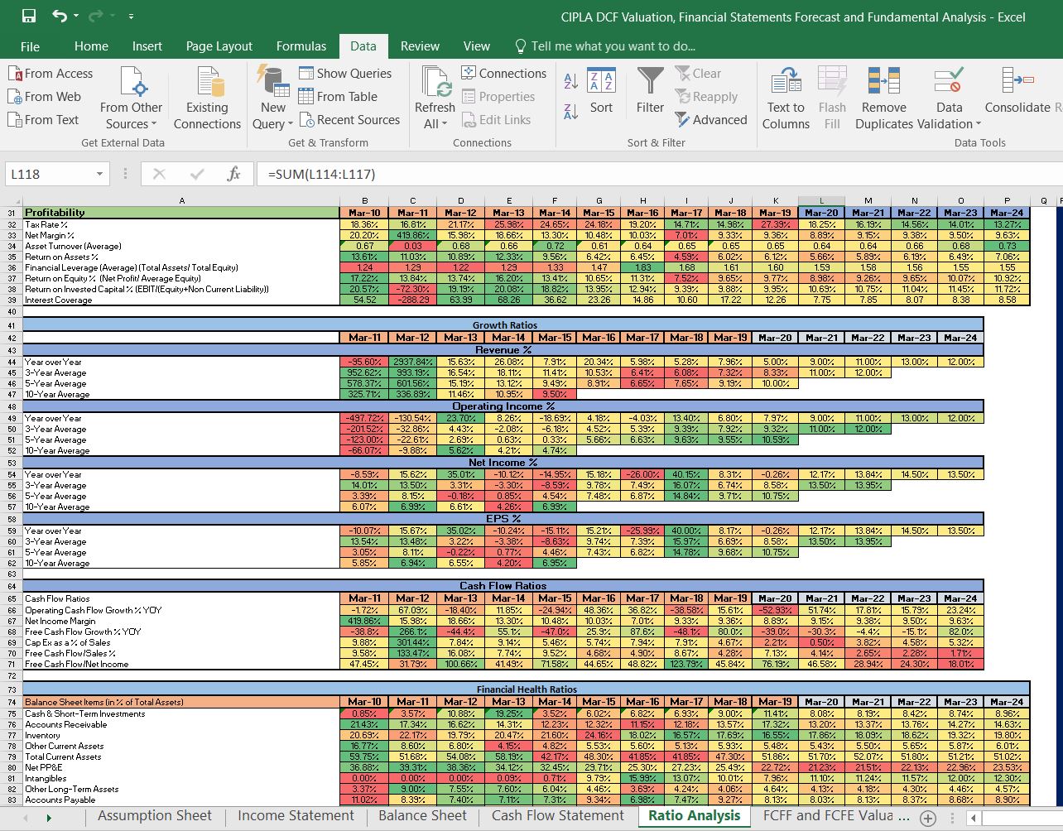
Task: Sort A to Z ascending
Action: coord(570,81)
